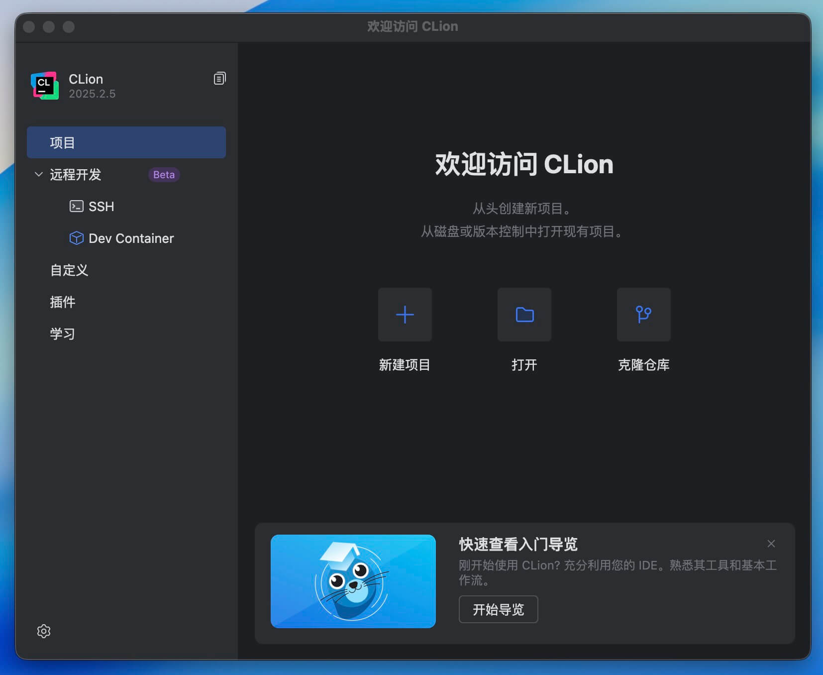Click the New Project plus icon
The image size is (823, 675).
tap(405, 315)
